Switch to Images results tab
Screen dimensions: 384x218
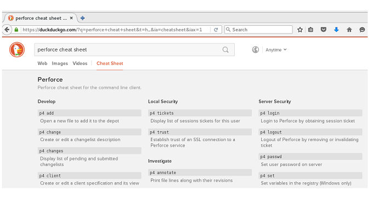[60, 63]
